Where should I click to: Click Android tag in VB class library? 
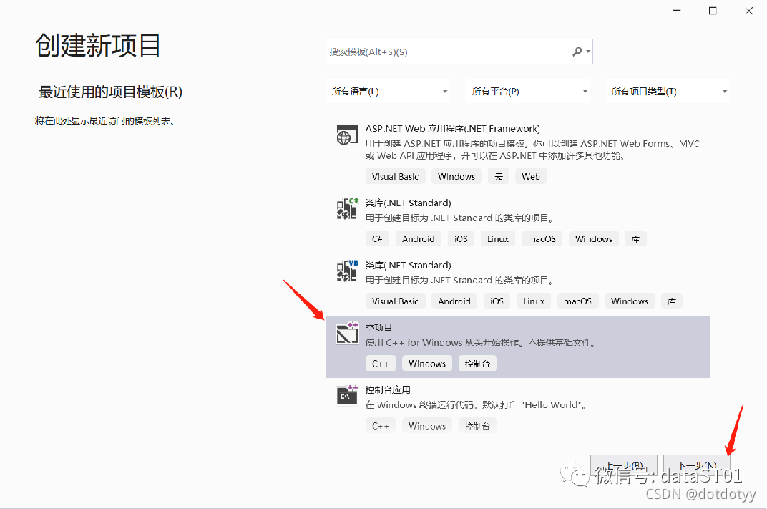coord(454,301)
